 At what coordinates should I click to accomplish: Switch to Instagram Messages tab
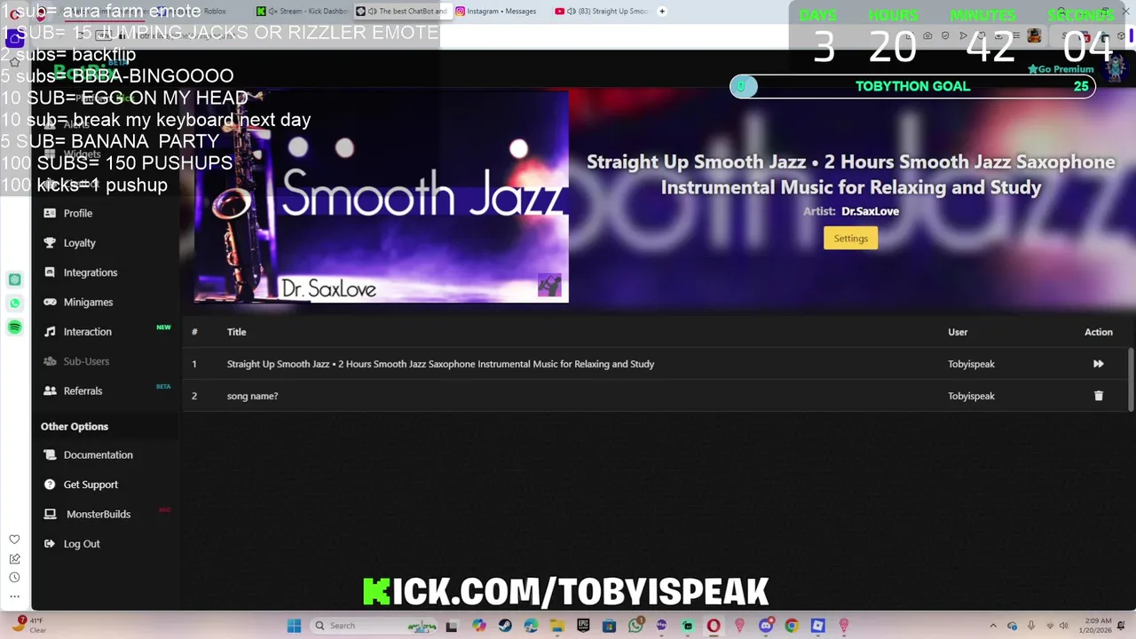(501, 12)
